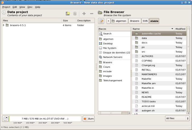Click the Places header button
This screenshot has width=192, height=130.
point(114,29)
